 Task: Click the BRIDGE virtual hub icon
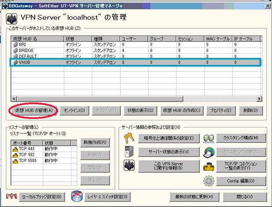click(x=15, y=51)
